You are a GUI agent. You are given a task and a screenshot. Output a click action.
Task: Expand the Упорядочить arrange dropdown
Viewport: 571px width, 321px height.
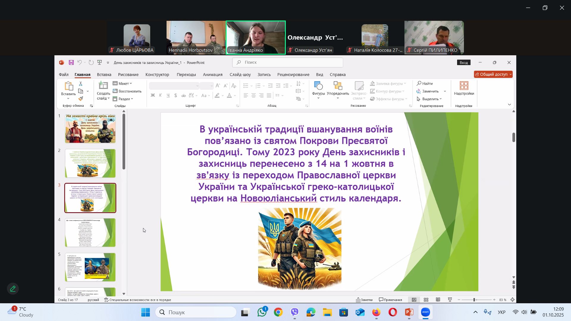[x=338, y=93]
